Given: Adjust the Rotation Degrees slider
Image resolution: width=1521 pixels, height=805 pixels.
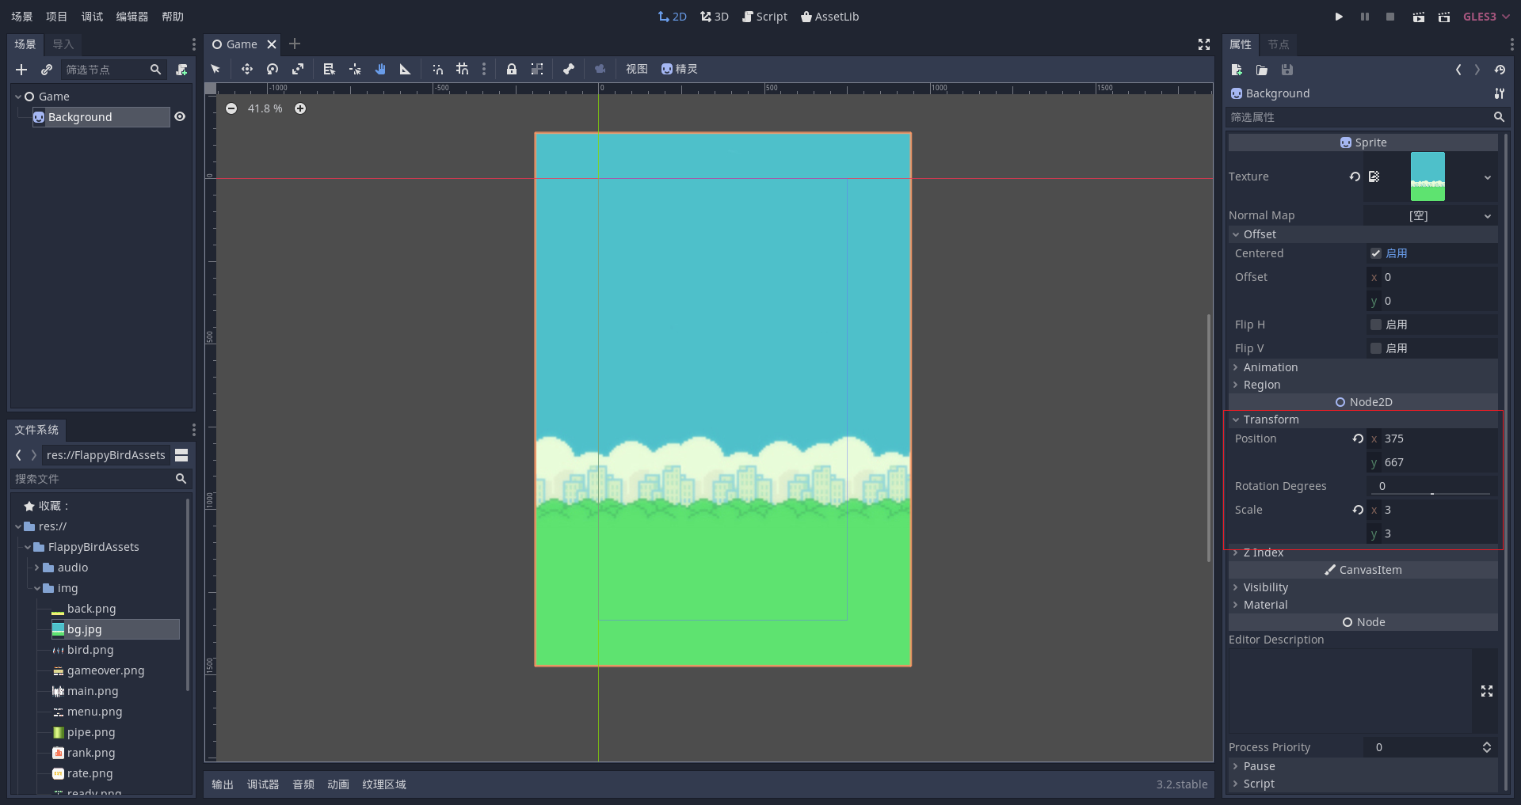Looking at the screenshot, I should coord(1431,493).
